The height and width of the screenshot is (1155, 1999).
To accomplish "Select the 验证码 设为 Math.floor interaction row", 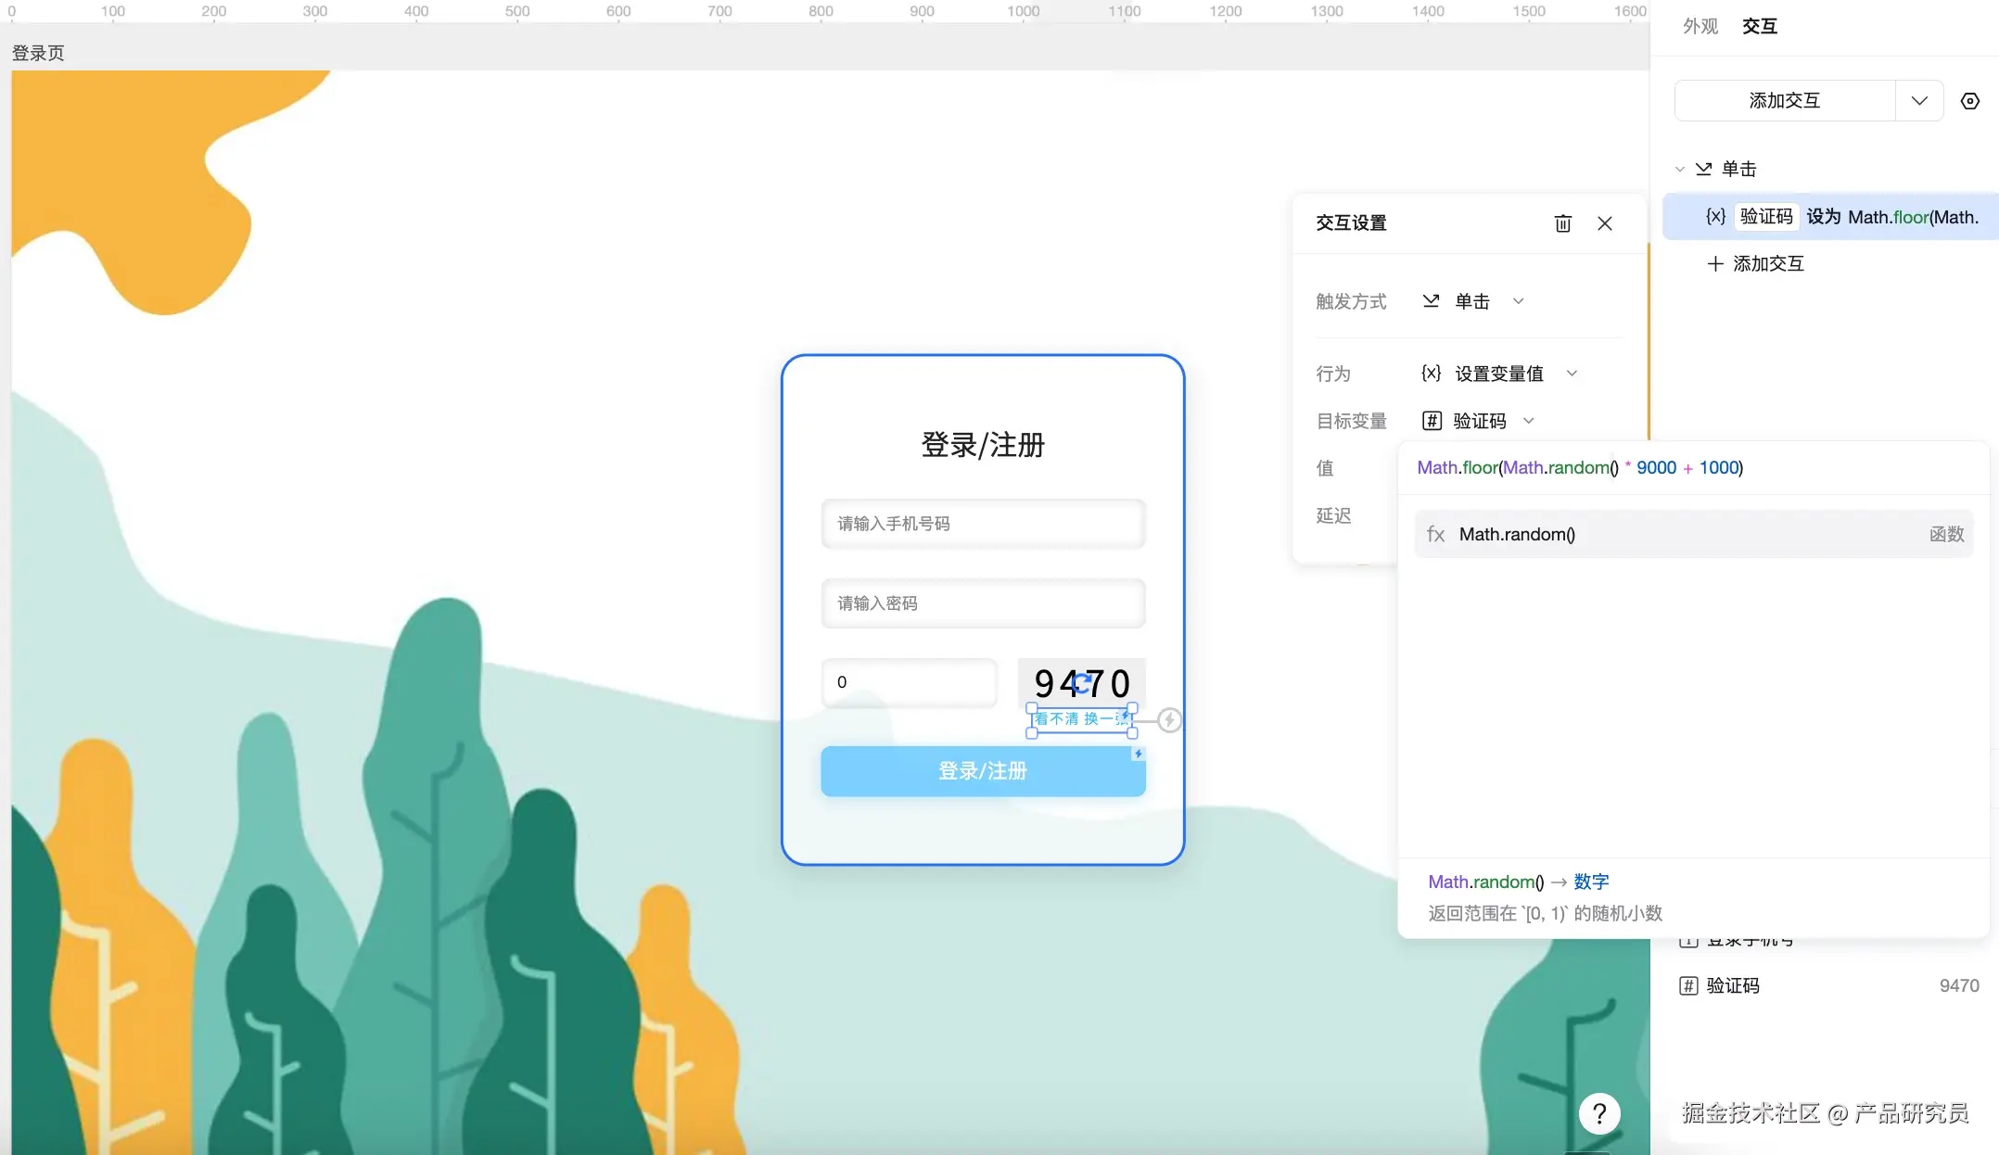I will click(x=1831, y=217).
